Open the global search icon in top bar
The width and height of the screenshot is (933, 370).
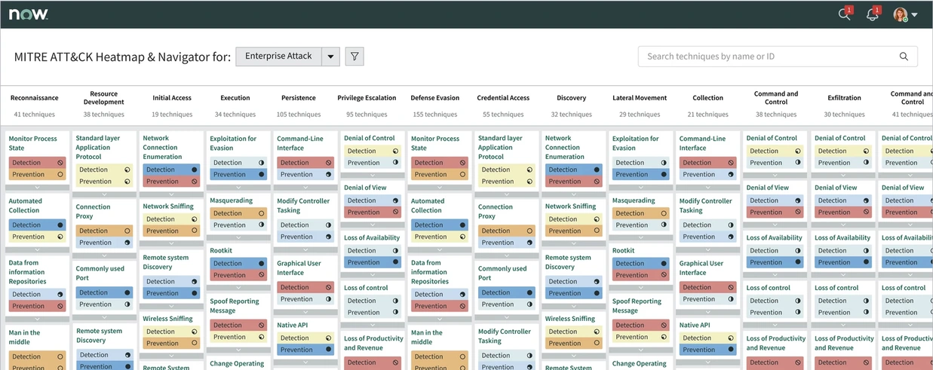(844, 14)
